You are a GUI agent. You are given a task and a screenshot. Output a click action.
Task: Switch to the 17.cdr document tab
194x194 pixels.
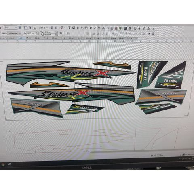click(29, 38)
